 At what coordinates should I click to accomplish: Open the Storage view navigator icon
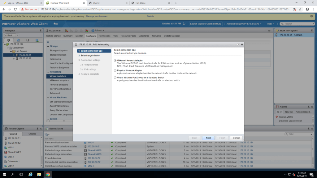(x=28, y=40)
